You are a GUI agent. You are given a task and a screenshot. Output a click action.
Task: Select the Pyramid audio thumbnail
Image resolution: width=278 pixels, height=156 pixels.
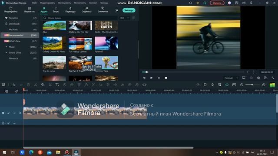click(106, 43)
